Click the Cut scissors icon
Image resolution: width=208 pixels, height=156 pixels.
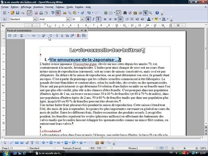(x=65, y=13)
